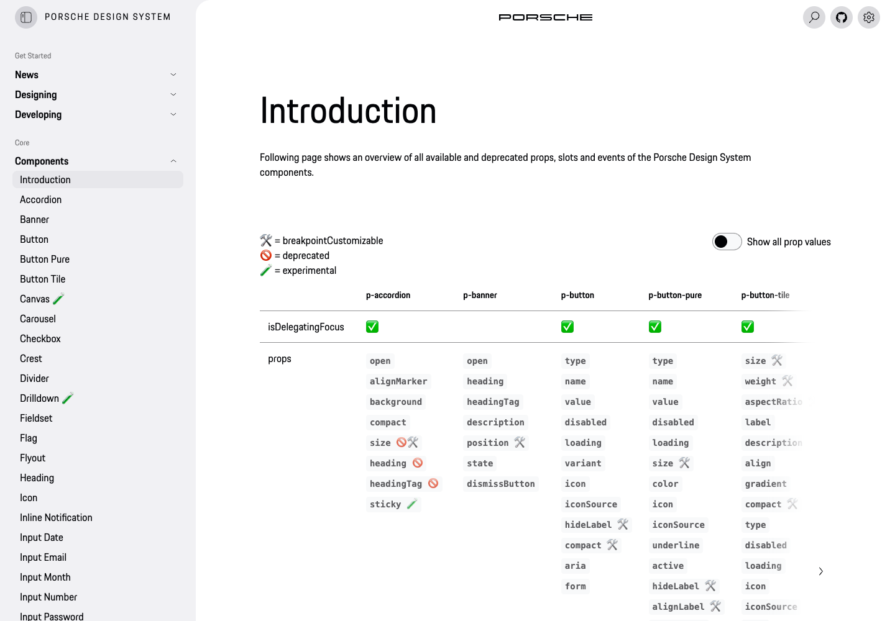Click experimental flask icon beside Drilldown
Image resolution: width=895 pixels, height=621 pixels.
(x=68, y=398)
